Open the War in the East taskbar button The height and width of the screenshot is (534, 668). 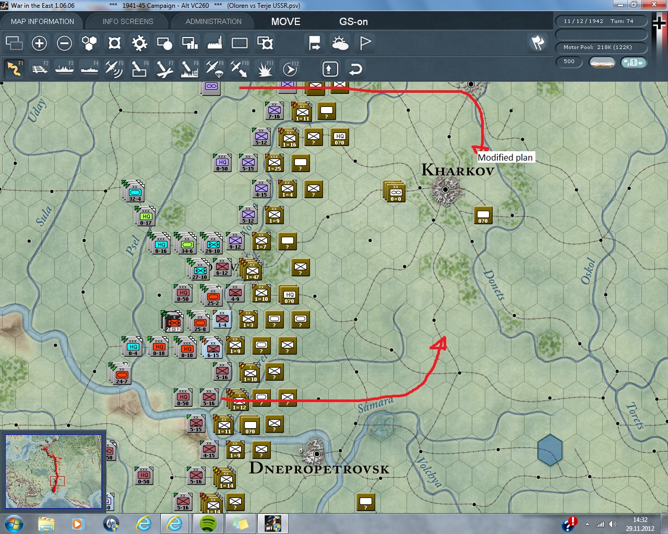(272, 523)
